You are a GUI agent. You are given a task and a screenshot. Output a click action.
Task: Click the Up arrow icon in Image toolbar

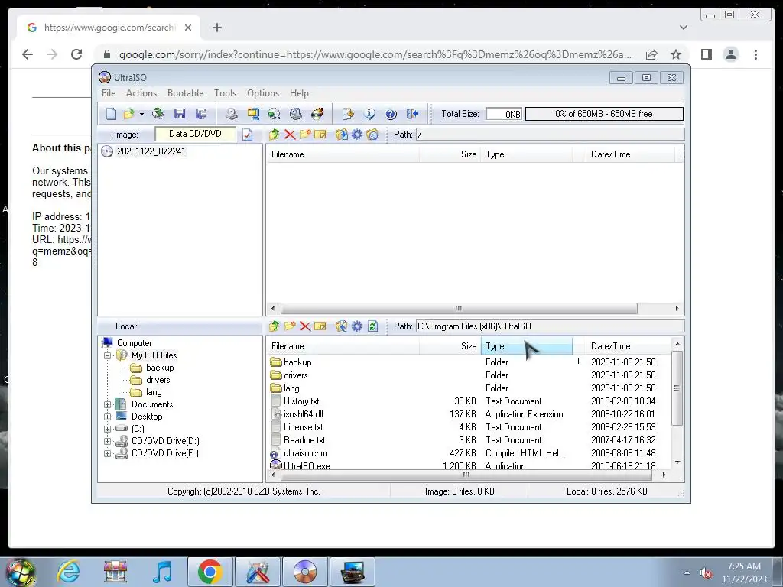[x=275, y=135]
